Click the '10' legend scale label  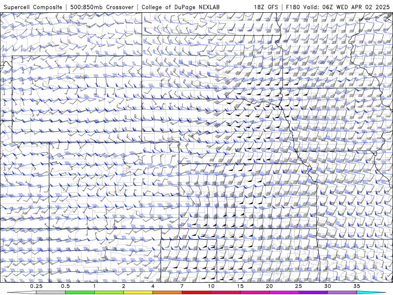click(211, 286)
